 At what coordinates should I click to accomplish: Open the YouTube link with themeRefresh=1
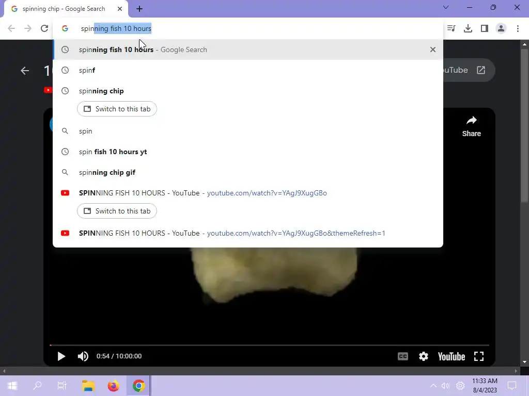click(x=247, y=233)
